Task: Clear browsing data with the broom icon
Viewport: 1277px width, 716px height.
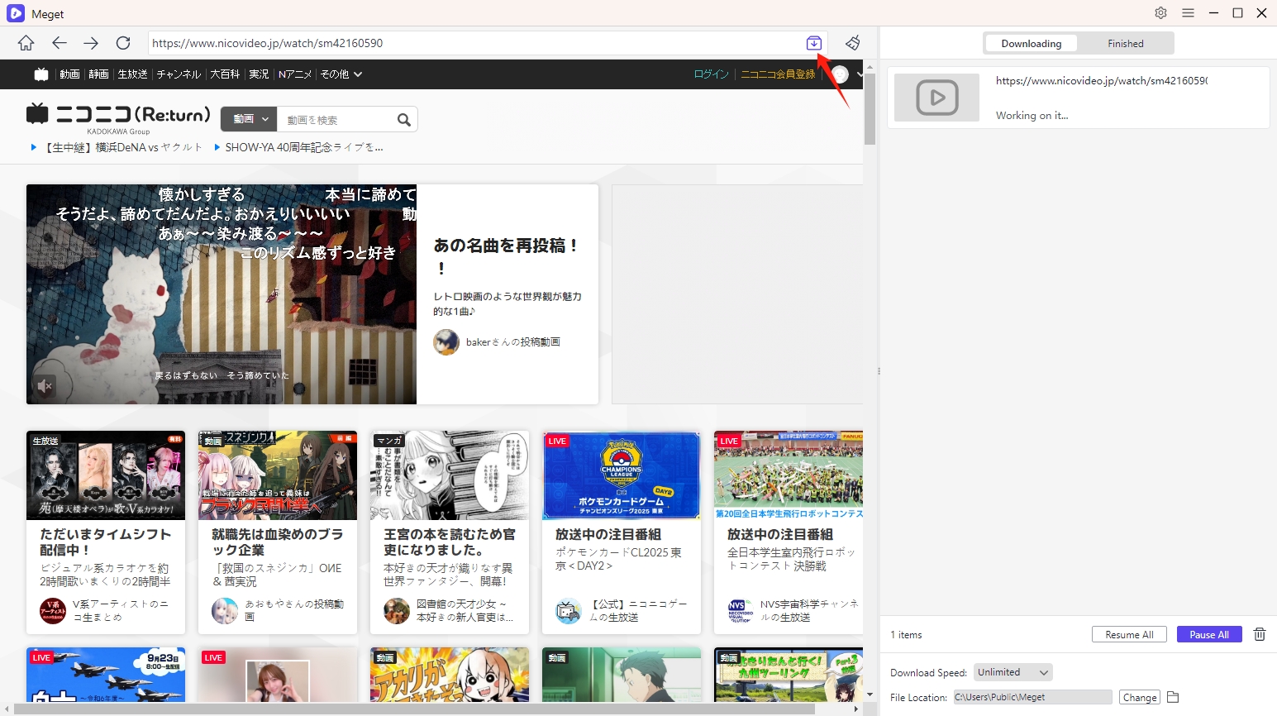Action: pyautogui.click(x=853, y=43)
